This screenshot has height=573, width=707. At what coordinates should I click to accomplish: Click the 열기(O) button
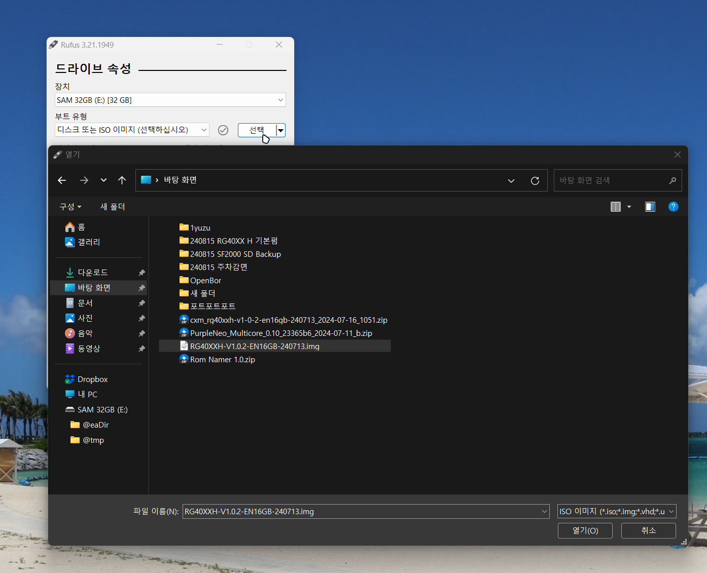585,530
